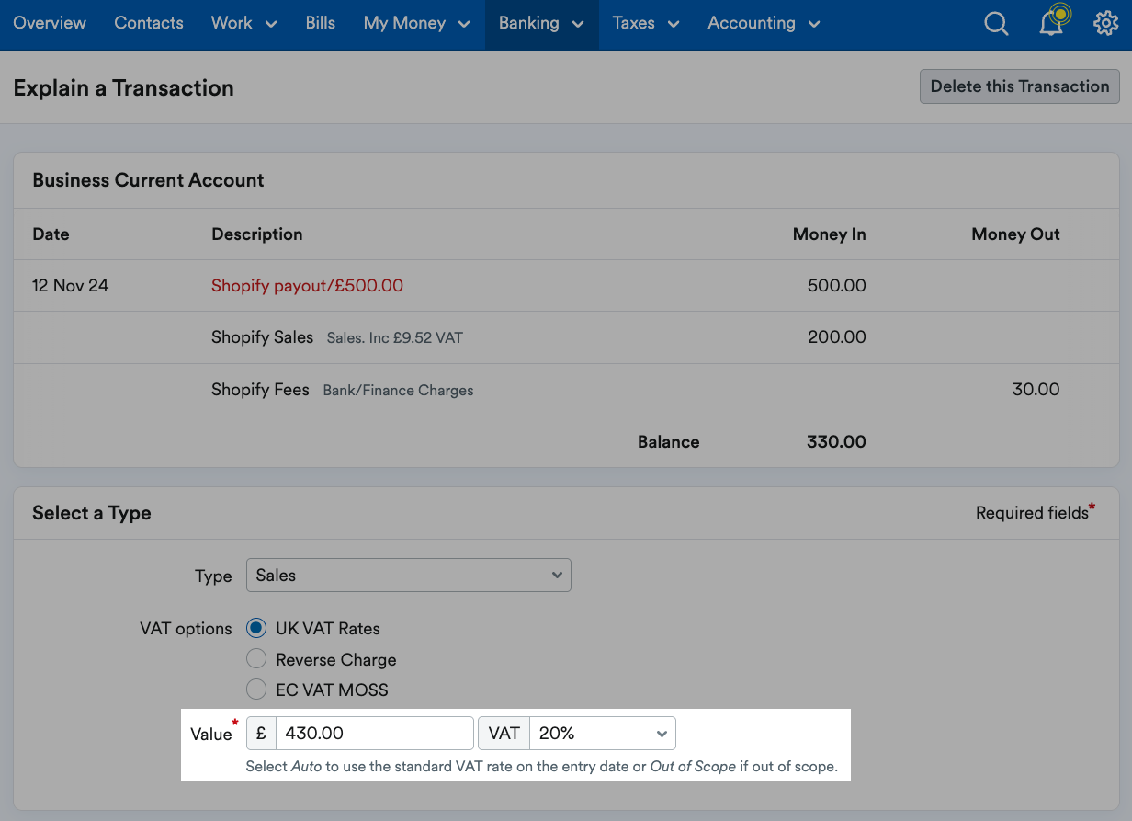Click into the Value field showing 430.00
The image size is (1132, 821).
click(375, 734)
